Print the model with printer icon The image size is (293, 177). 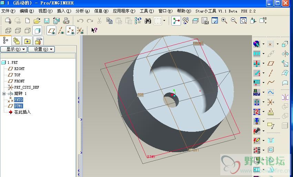point(66,21)
